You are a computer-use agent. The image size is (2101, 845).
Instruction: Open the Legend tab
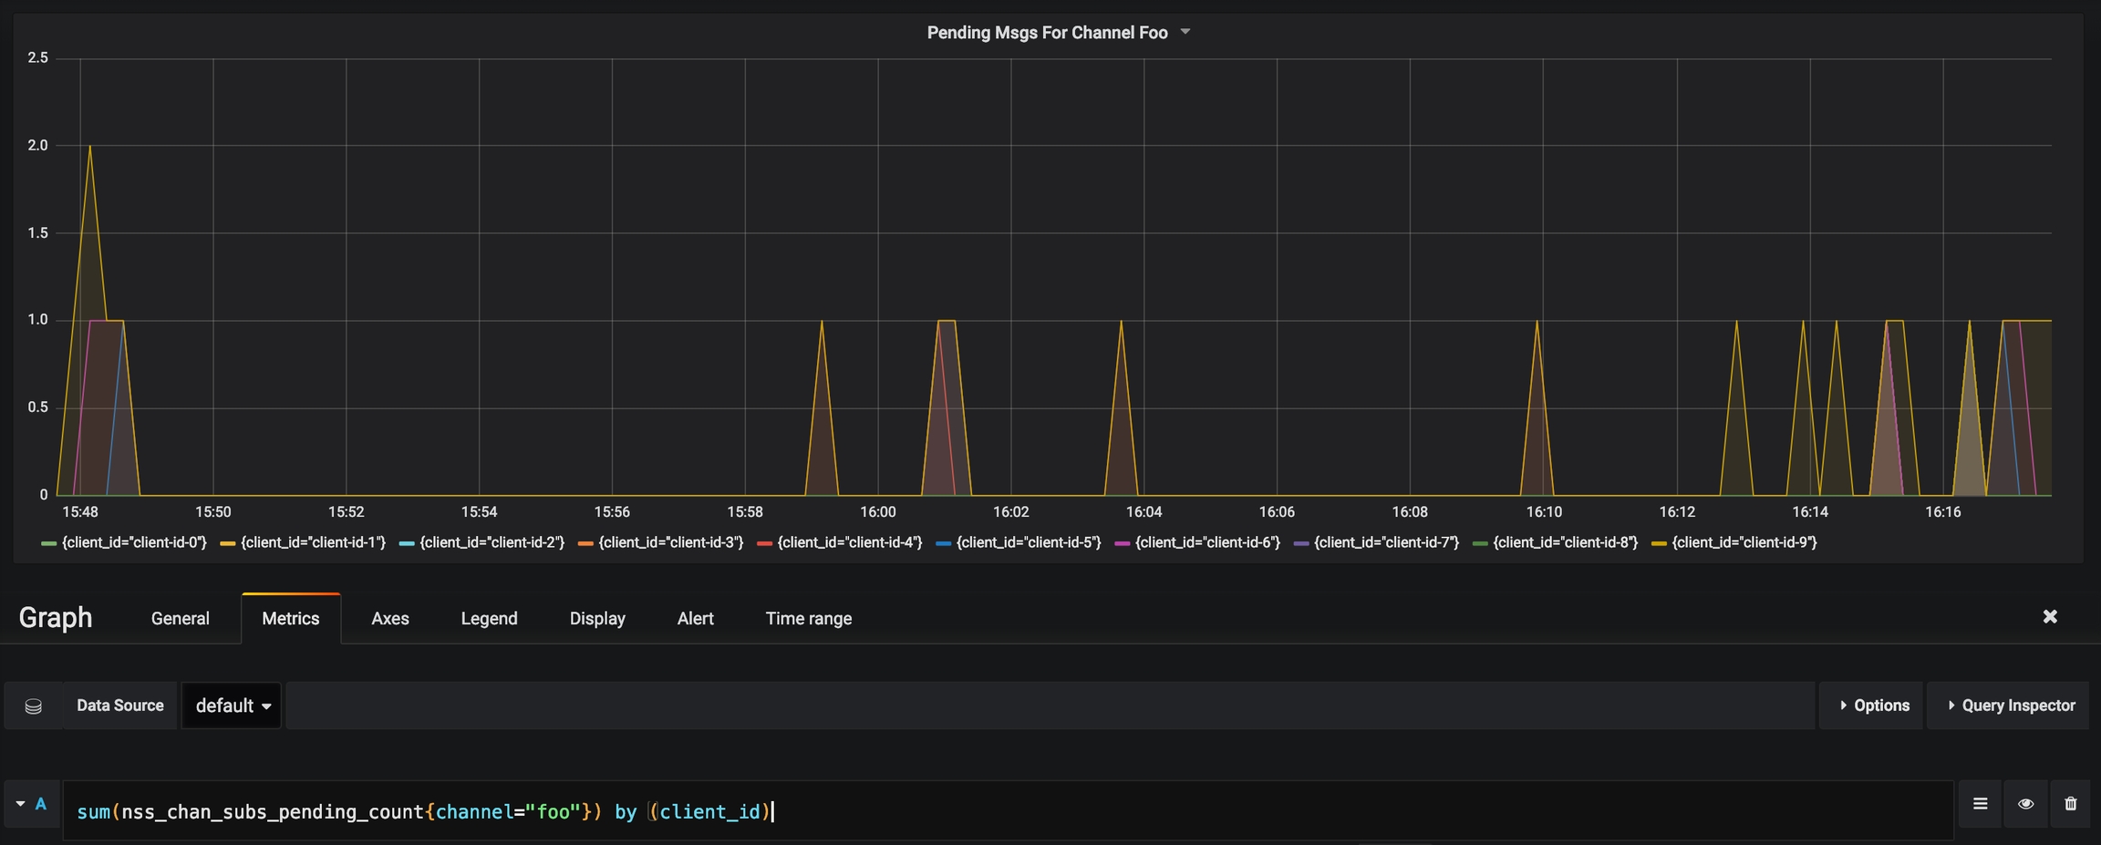489,619
